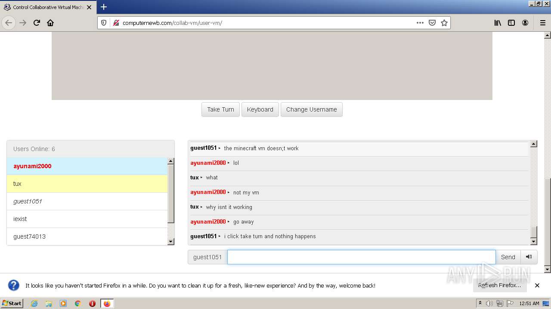Close the Collaborative Virtual Machine tab
This screenshot has width=551, height=309.
[89, 7]
